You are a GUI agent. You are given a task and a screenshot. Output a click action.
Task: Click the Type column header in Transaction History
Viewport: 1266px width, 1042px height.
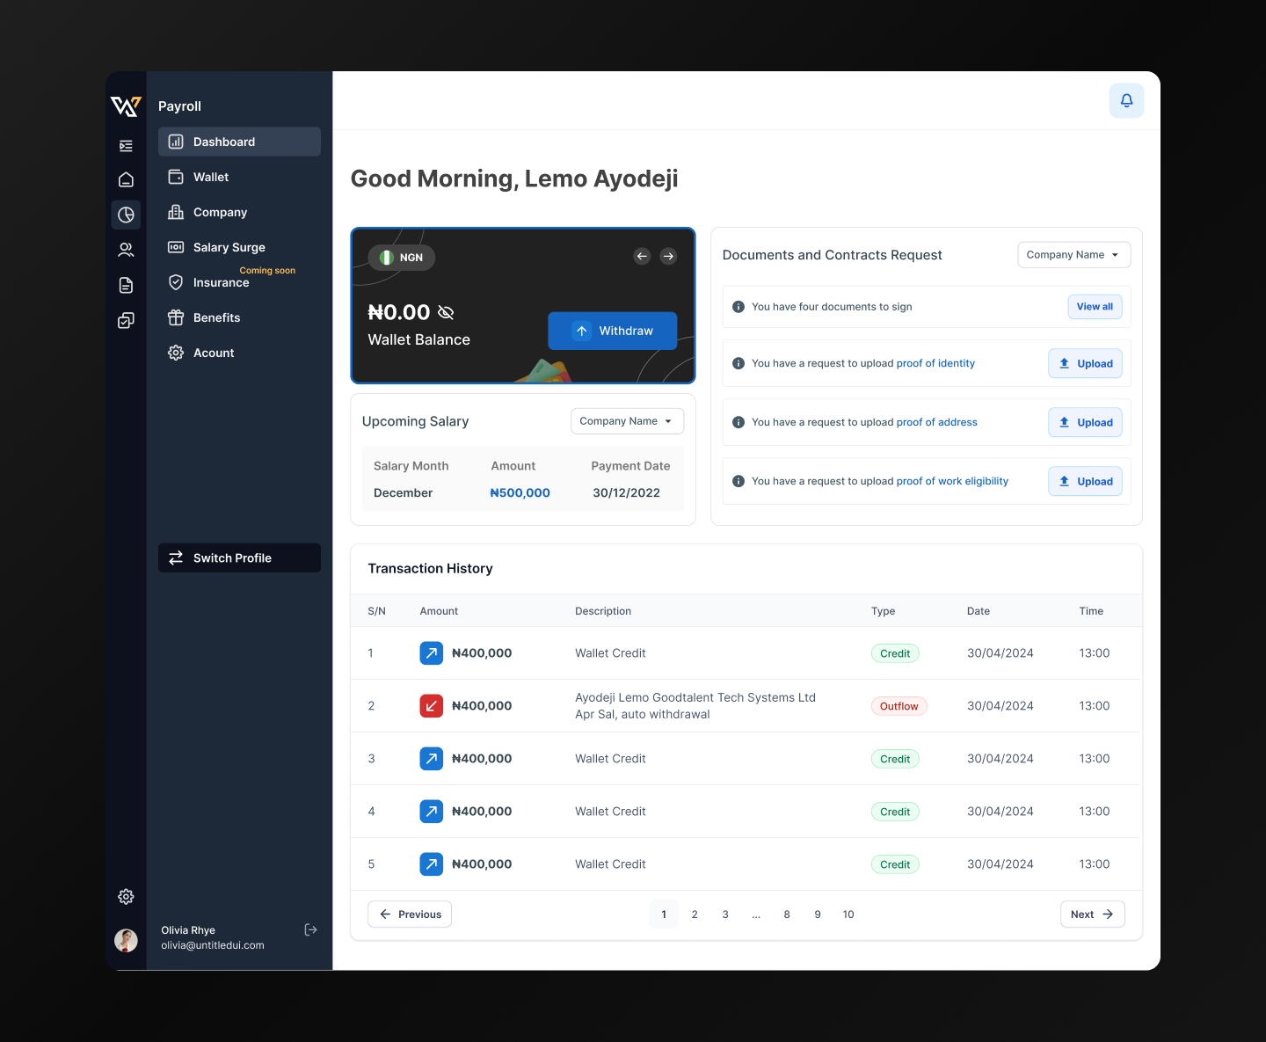pos(883,611)
